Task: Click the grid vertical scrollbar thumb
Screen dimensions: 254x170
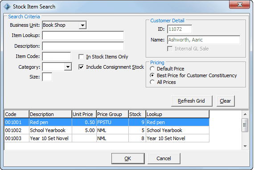Action: (245, 125)
